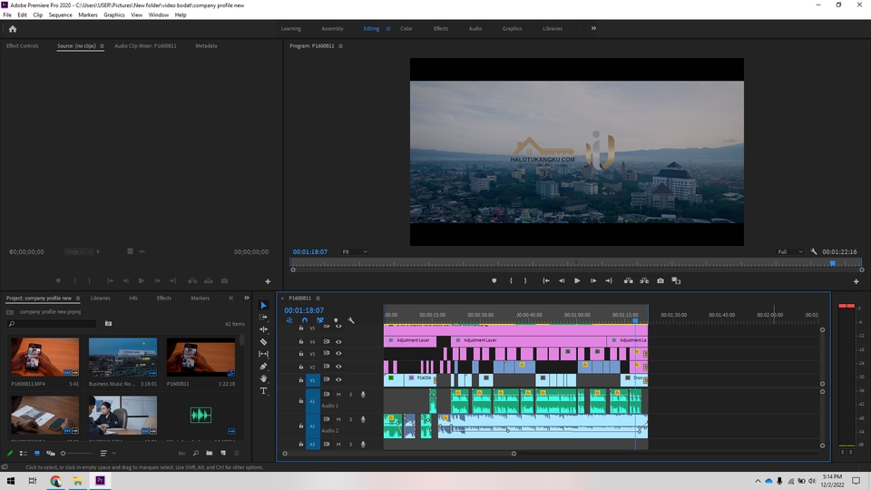Image resolution: width=871 pixels, height=490 pixels.
Task: Open timeline display settings wrench
Action: 351,320
